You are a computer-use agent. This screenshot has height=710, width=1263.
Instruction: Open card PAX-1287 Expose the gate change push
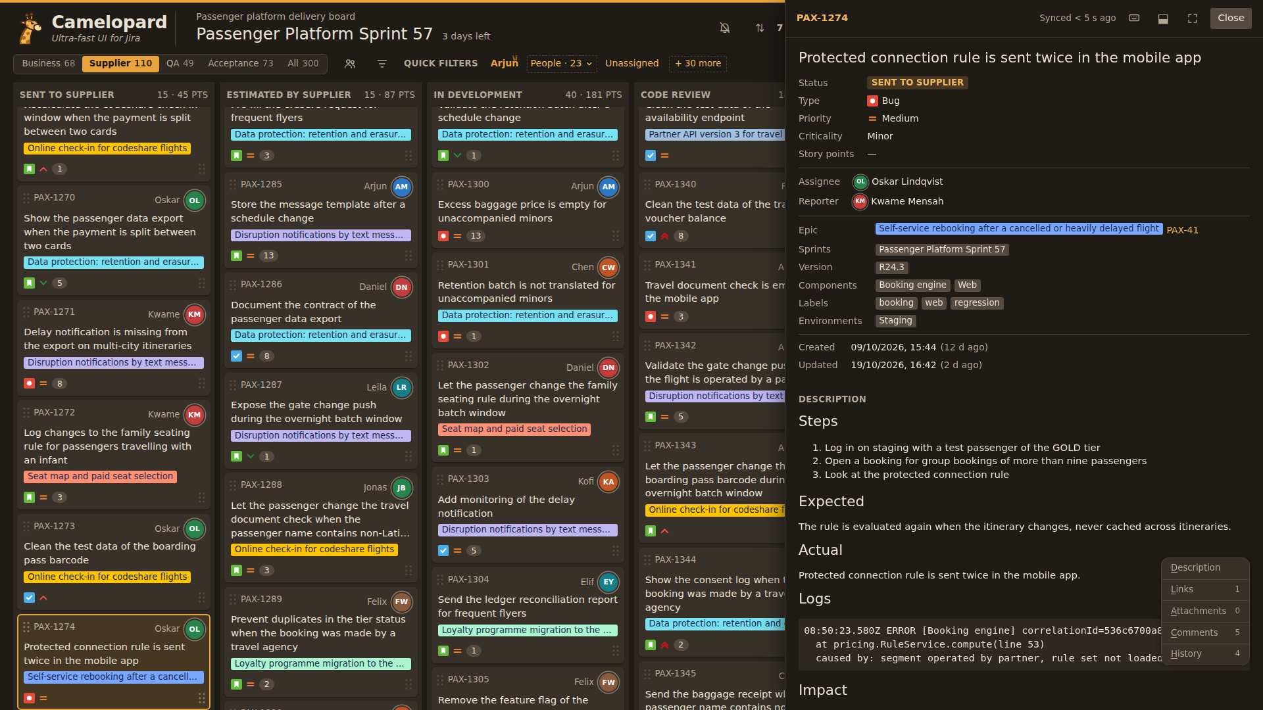(320, 421)
